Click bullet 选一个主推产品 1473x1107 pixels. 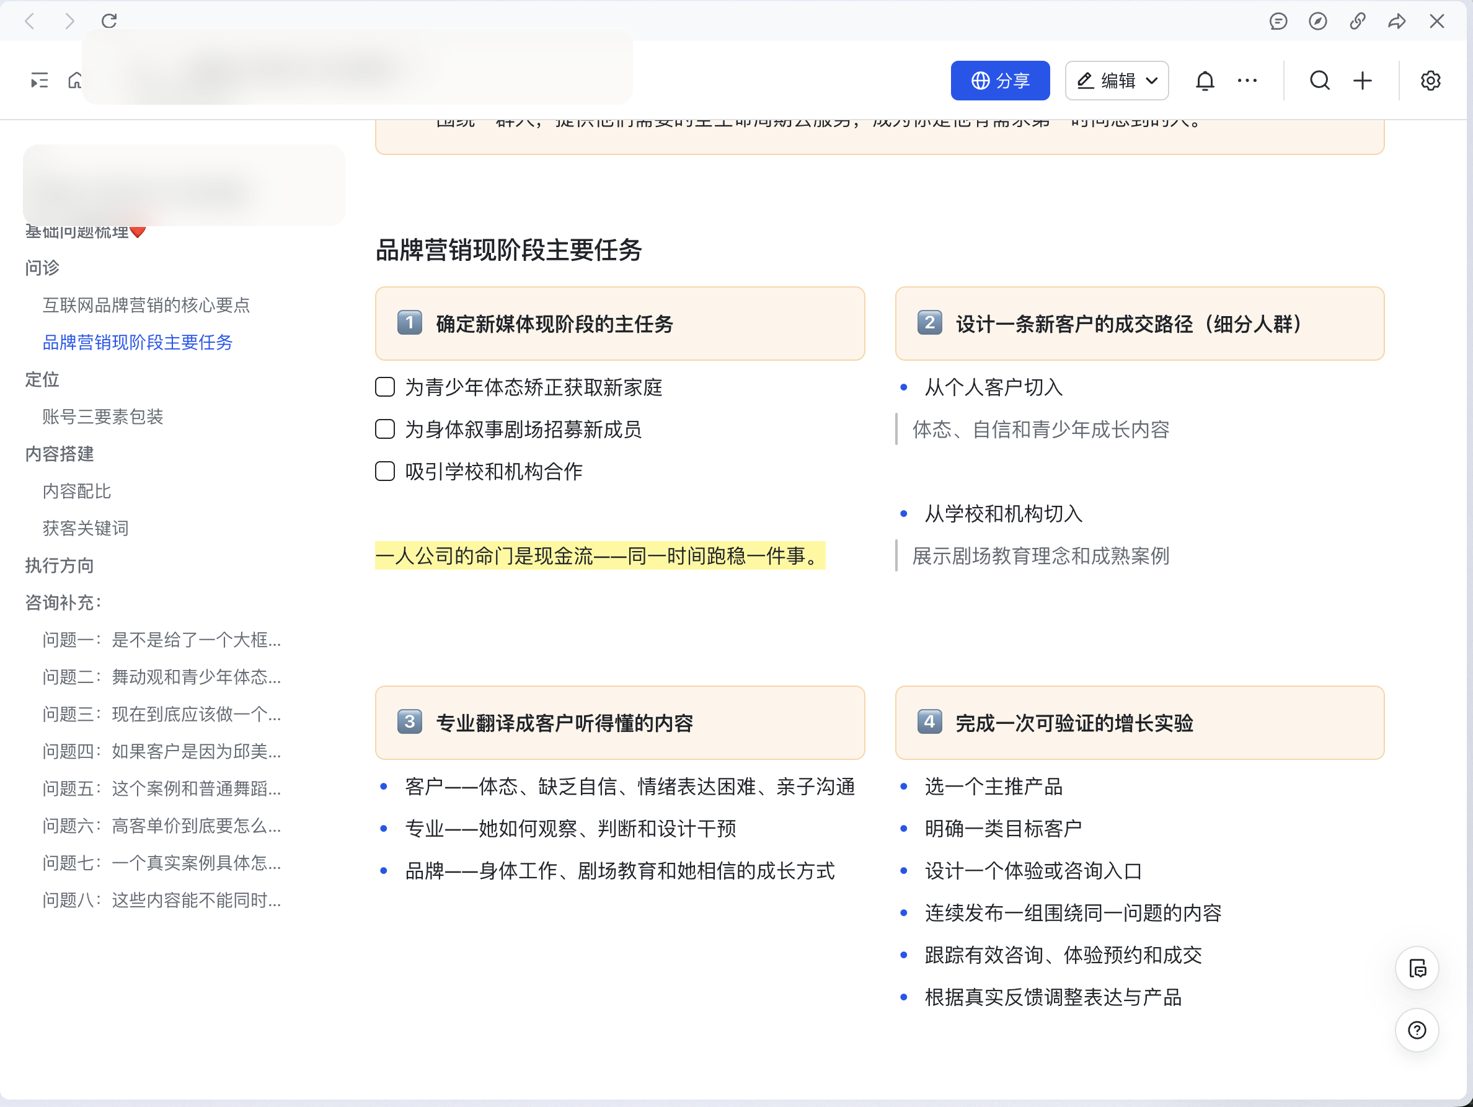point(994,786)
